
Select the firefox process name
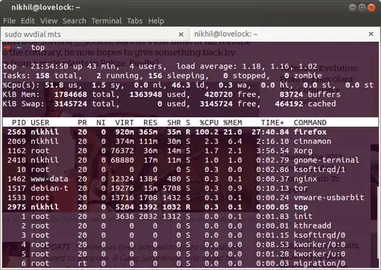[x=310, y=132]
